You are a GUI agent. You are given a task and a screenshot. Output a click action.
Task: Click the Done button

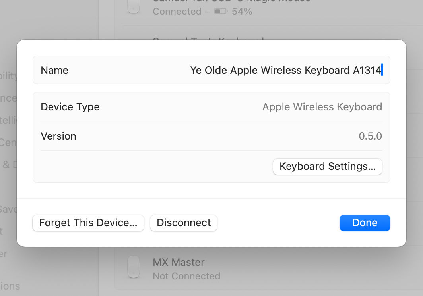pyautogui.click(x=365, y=223)
